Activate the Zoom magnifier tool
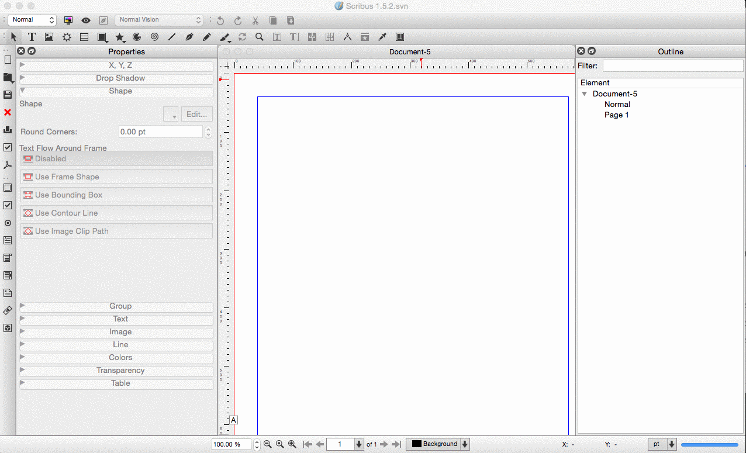 click(259, 37)
